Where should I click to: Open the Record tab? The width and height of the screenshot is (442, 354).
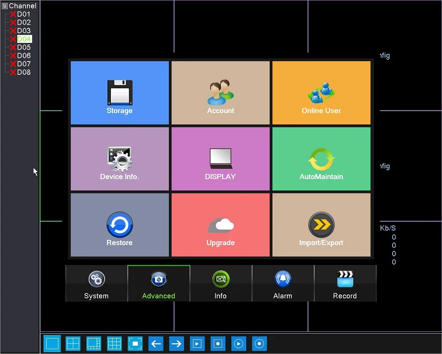point(345,284)
